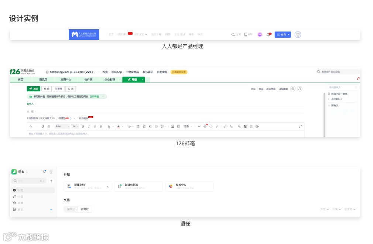Open the Arial font dropdown

[x=62, y=126]
